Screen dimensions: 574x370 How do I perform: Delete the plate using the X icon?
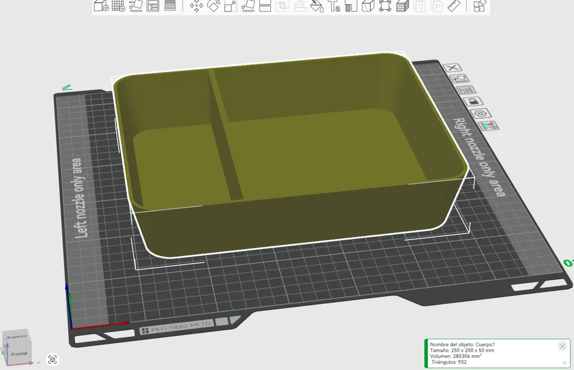coord(453,68)
